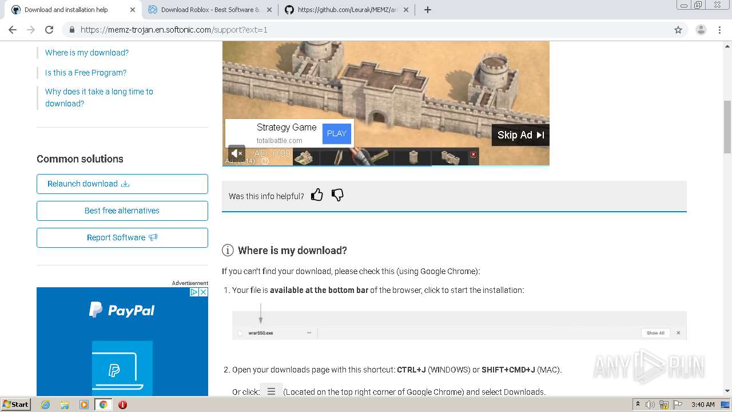Switch to the GitHub Leurak/MEMZ tab
Image resolution: width=732 pixels, height=412 pixels.
(347, 10)
